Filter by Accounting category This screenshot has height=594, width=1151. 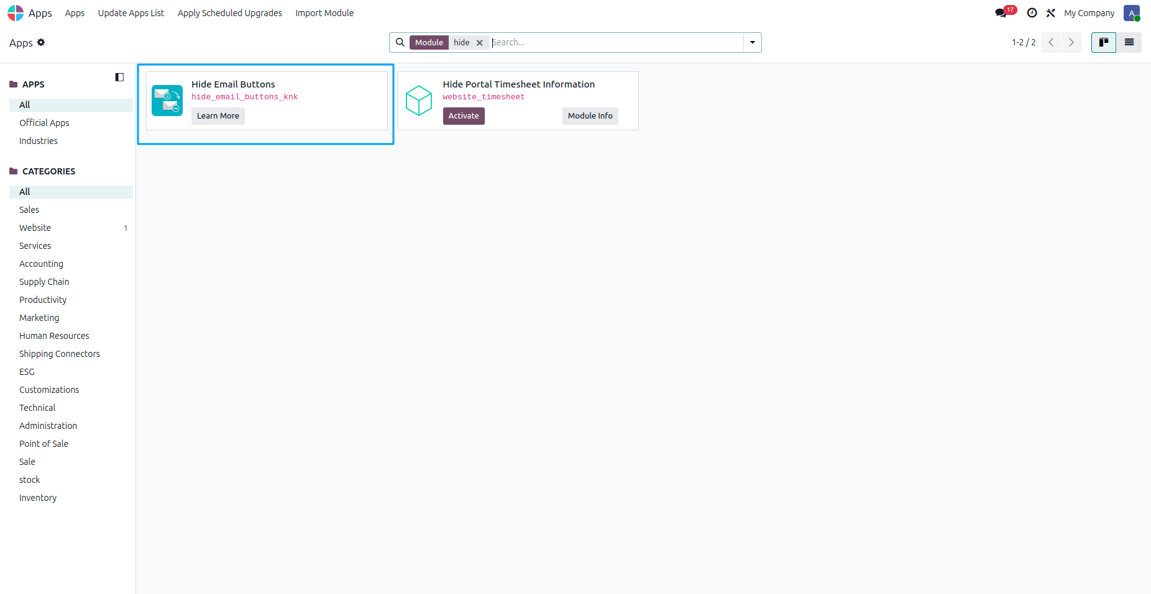point(71,264)
